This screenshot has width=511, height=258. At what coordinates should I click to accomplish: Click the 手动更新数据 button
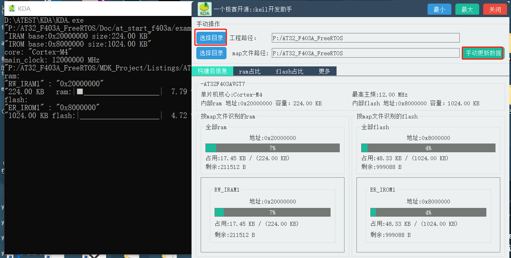[x=483, y=53]
